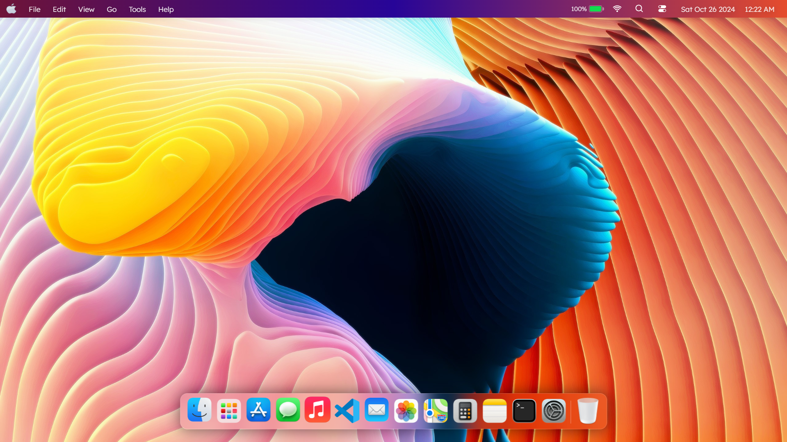787x442 pixels.
Task: Click the Apple logo menu
Action: pyautogui.click(x=11, y=9)
